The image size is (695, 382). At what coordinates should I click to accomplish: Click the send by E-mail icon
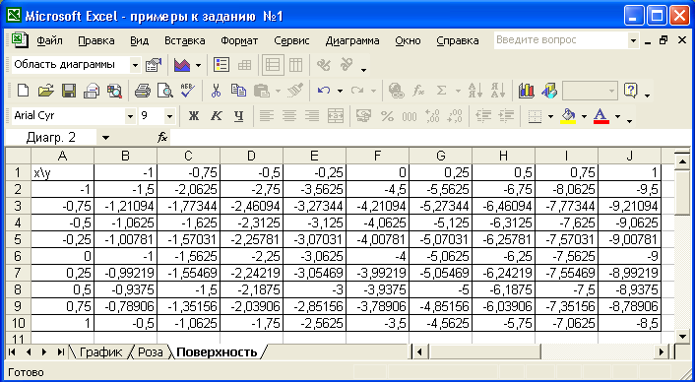92,91
